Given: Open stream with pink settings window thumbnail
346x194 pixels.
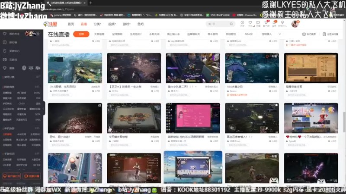Looking at the screenshot, I should 193,118.
